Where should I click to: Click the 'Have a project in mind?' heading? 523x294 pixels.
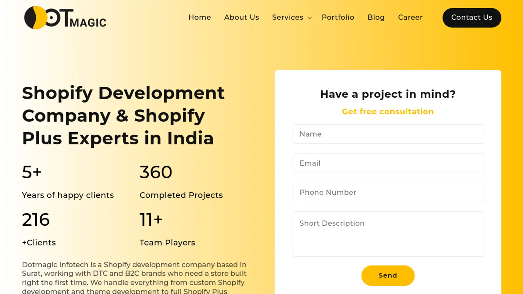(388, 94)
